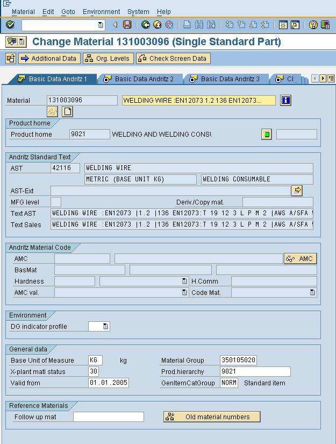Viewport: 336px width, 444px height.
Task: Click the AMC glasses button
Action: tap(300, 259)
